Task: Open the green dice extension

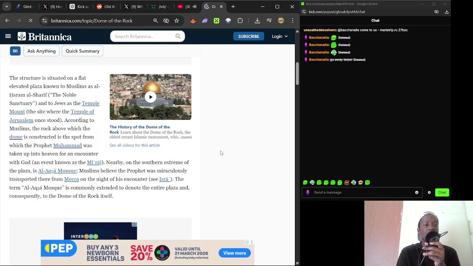Action: [217, 21]
